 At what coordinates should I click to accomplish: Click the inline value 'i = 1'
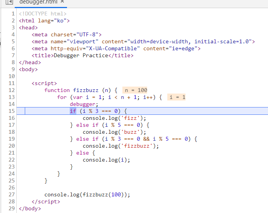[176, 97]
